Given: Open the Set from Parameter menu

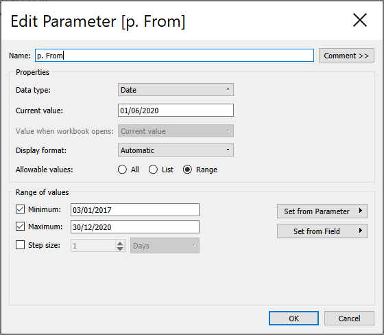Looking at the screenshot, I should point(322,211).
